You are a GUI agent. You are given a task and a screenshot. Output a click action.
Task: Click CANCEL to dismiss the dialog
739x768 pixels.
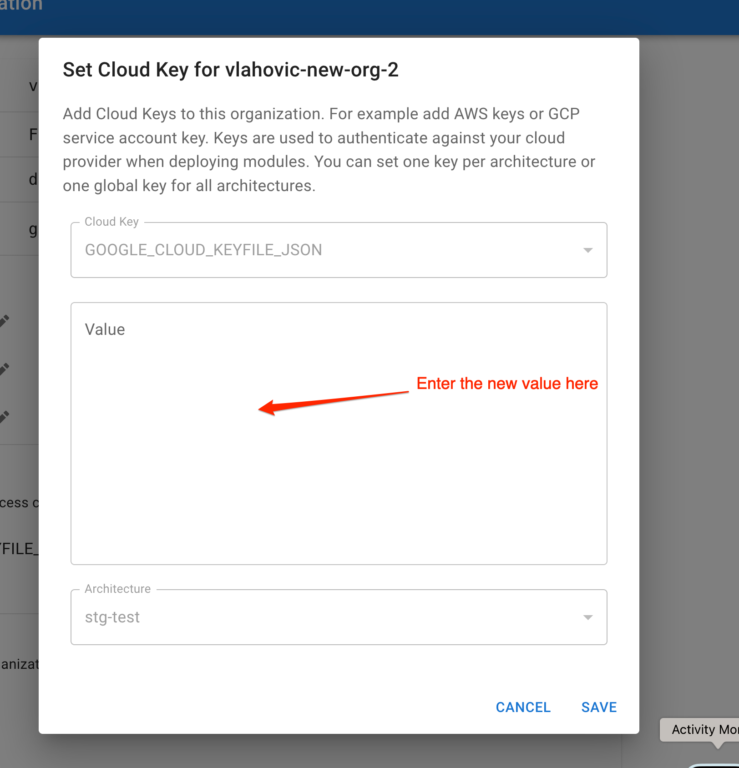click(x=523, y=707)
